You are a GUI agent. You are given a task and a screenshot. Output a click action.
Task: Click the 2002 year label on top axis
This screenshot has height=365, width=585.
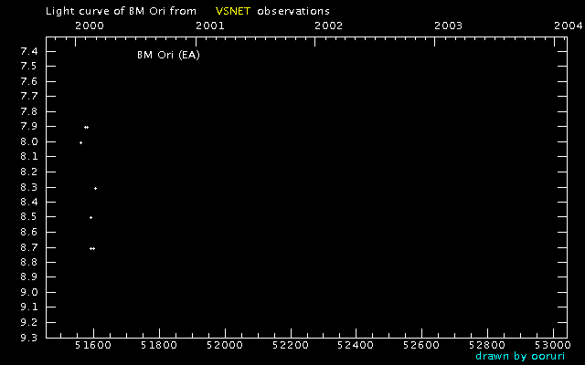tap(328, 26)
